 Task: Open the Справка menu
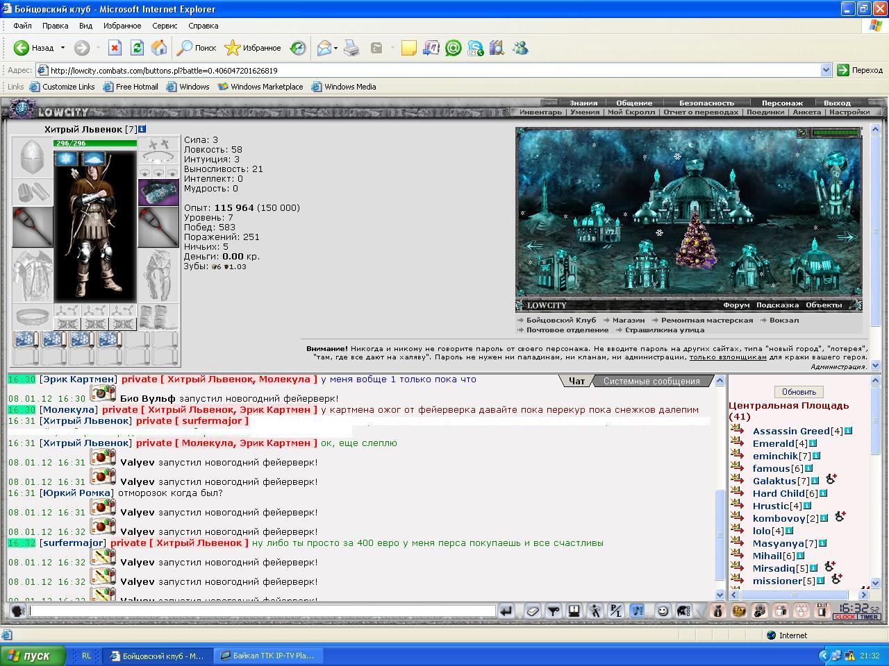pos(203,26)
